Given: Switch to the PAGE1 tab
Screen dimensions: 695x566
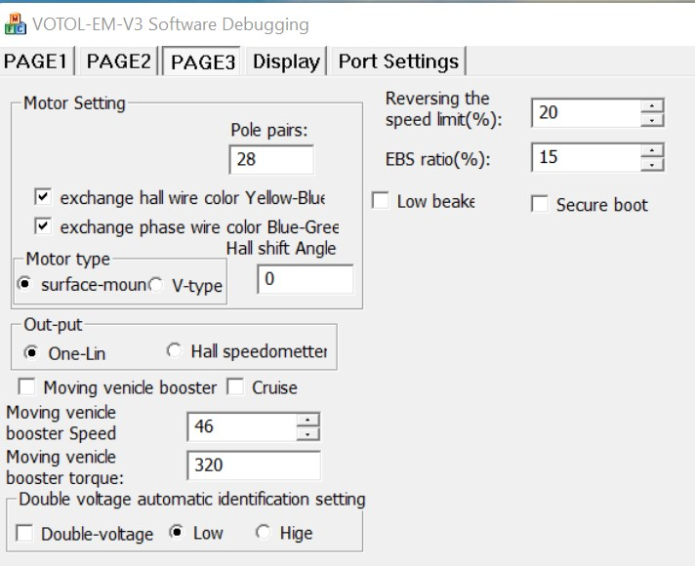Looking at the screenshot, I should point(36,61).
